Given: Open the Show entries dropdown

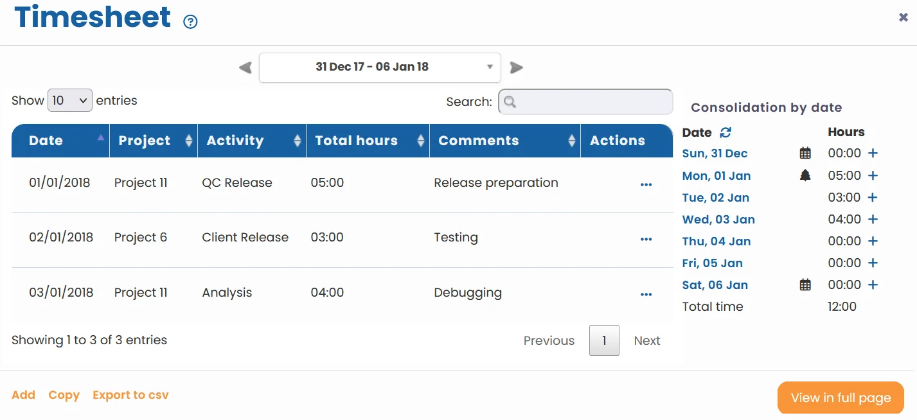Looking at the screenshot, I should tap(69, 100).
